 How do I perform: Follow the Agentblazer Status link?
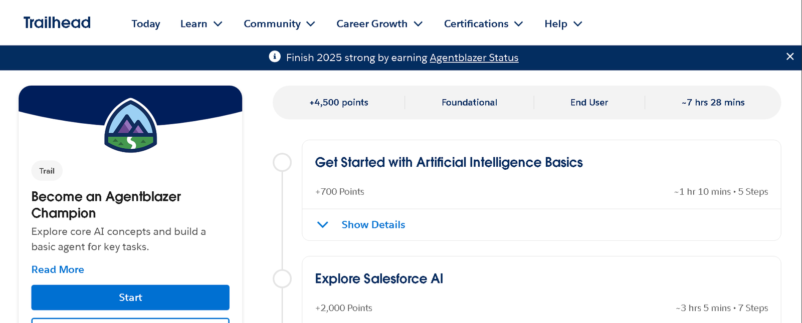point(474,58)
